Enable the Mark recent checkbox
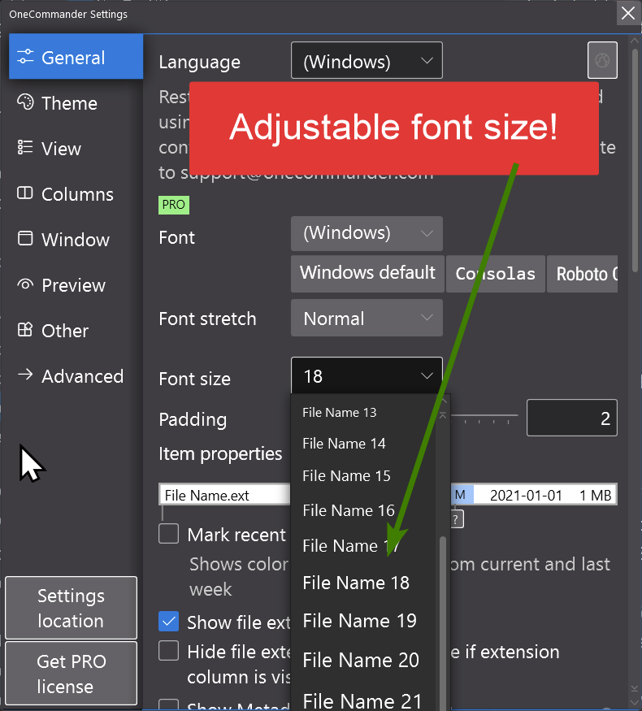Image resolution: width=642 pixels, height=711 pixels. [x=169, y=534]
